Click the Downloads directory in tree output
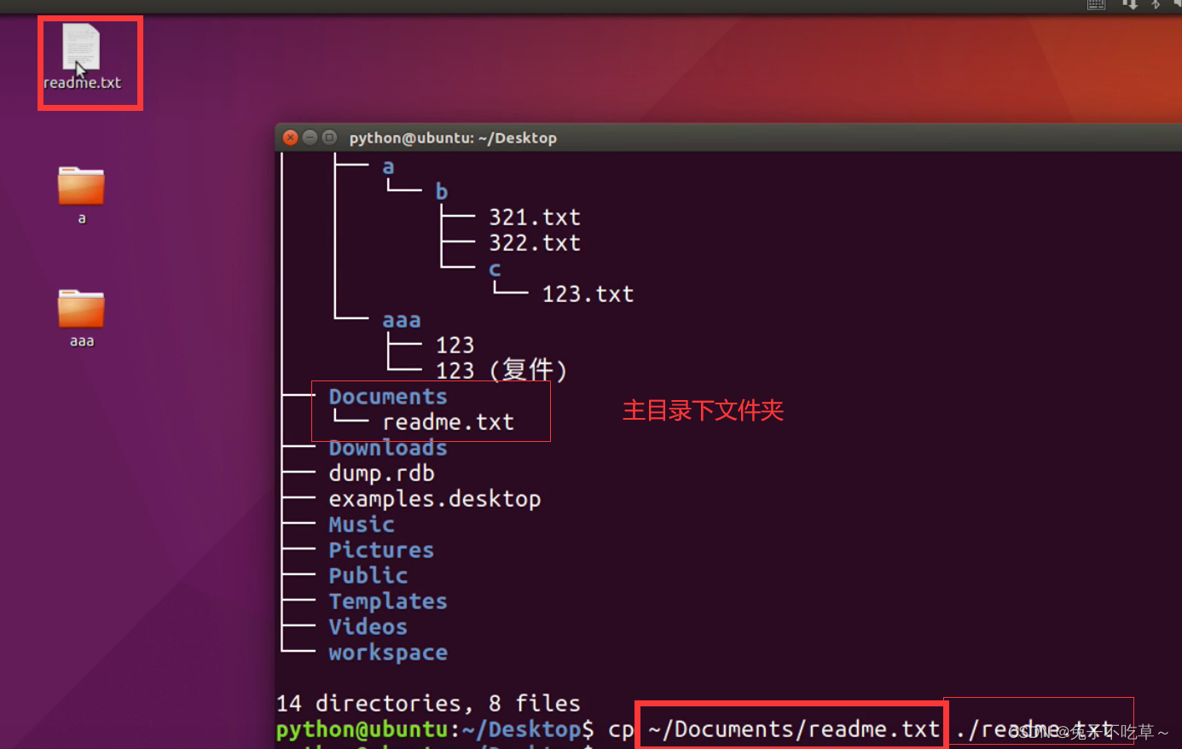The height and width of the screenshot is (749, 1182). click(388, 448)
